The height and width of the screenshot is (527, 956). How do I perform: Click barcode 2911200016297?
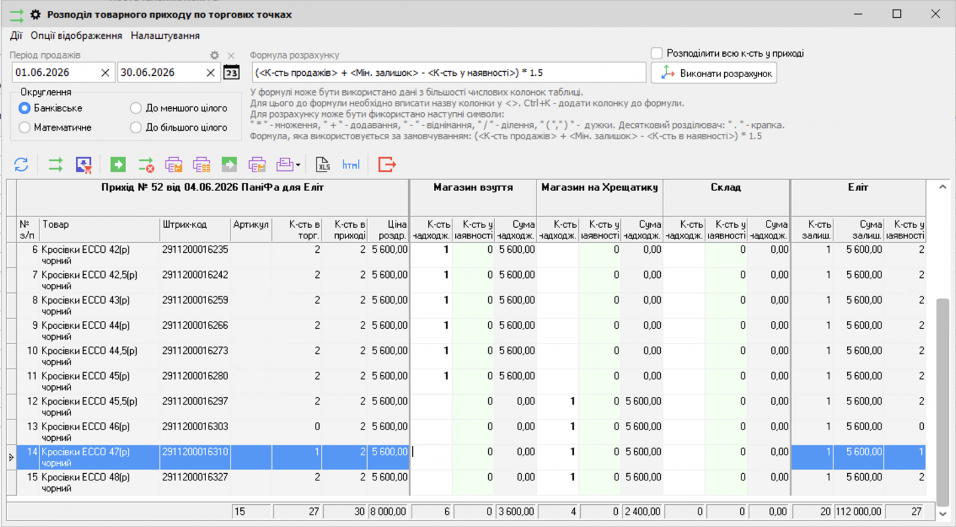pyautogui.click(x=195, y=401)
